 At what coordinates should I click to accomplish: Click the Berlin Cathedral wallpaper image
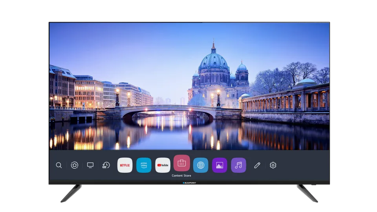(189, 86)
